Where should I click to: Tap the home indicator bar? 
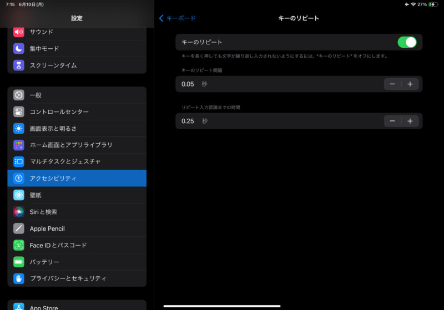coord(222,306)
